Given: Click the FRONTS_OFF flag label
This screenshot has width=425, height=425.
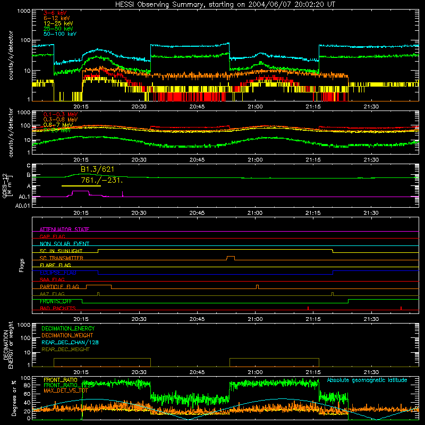Looking at the screenshot, I should click(56, 301).
